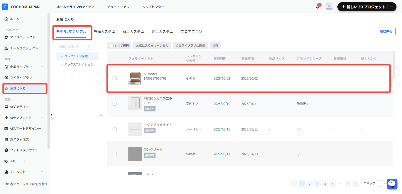Open the コンクリート gray thumbnail

pyautogui.click(x=135, y=154)
